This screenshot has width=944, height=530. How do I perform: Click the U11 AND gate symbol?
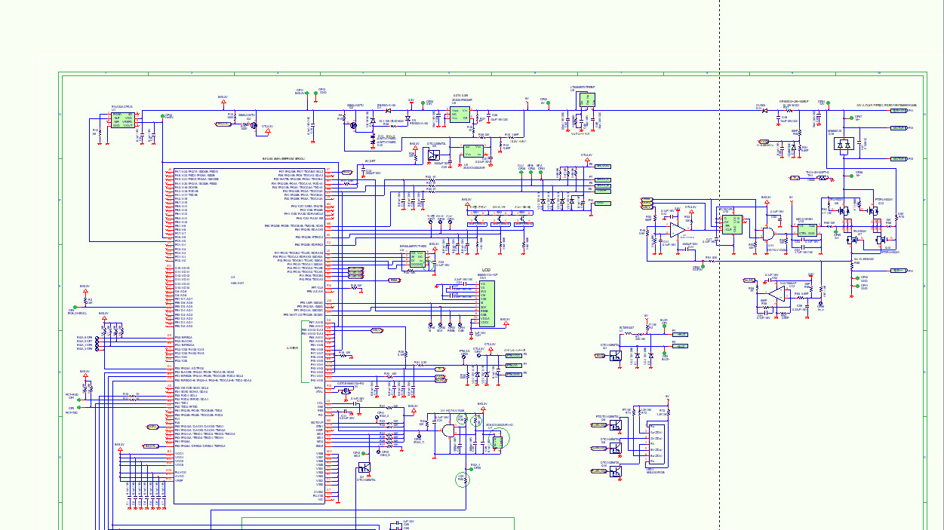tap(768, 232)
